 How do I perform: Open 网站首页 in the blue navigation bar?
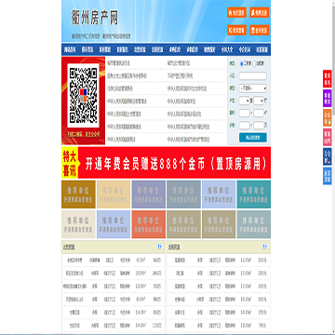[x=70, y=49]
